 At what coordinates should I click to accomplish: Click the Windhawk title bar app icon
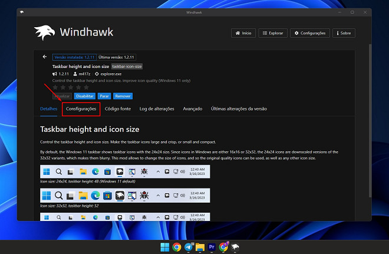coord(22,12)
